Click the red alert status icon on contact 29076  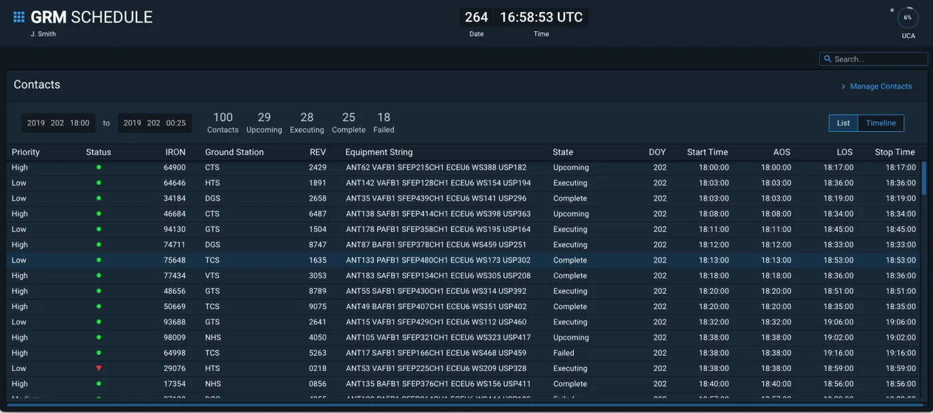(x=98, y=368)
